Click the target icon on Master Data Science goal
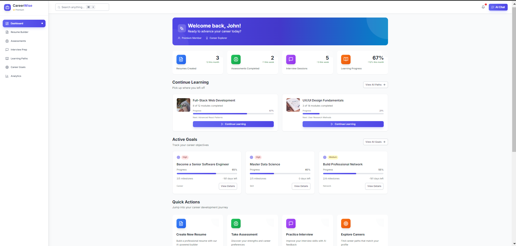 click(x=251, y=157)
